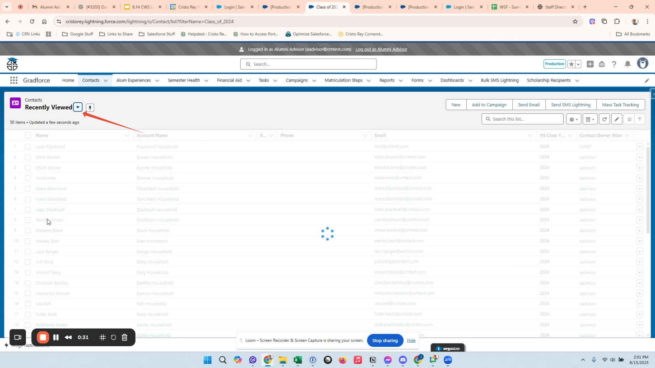655x368 pixels.
Task: Open the Name column menu
Action: click(x=127, y=135)
